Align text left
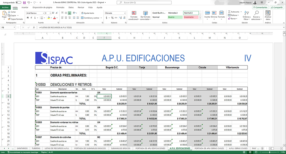This screenshot has height=154, width=286. (62, 18)
